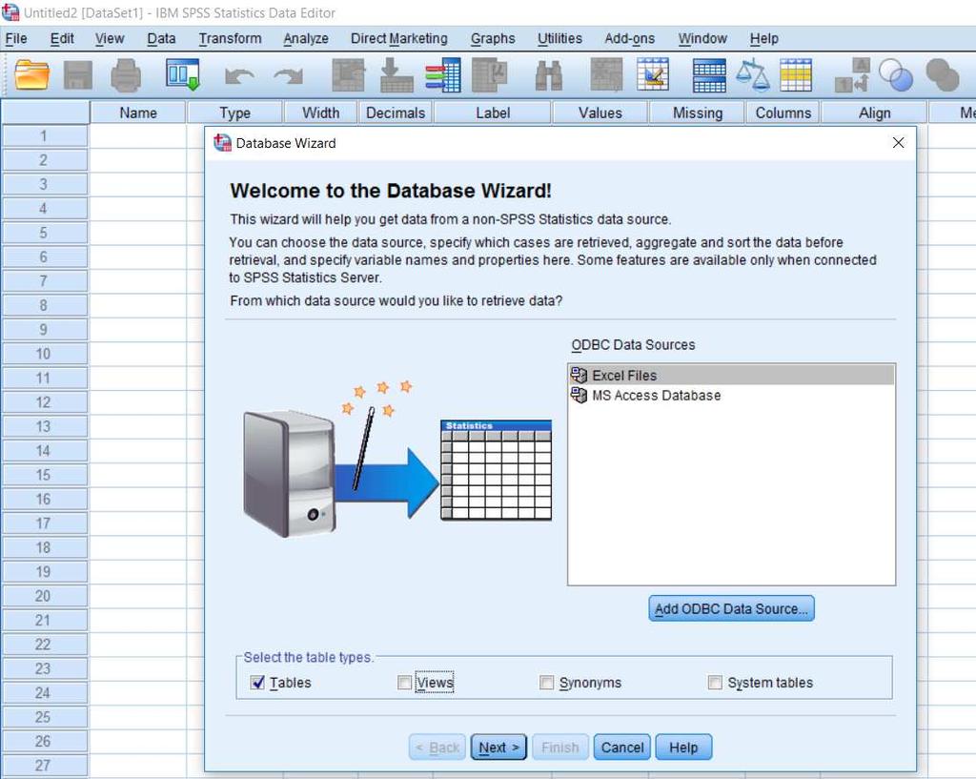Click the Open data document folder icon
The width and height of the screenshot is (976, 779).
31,75
